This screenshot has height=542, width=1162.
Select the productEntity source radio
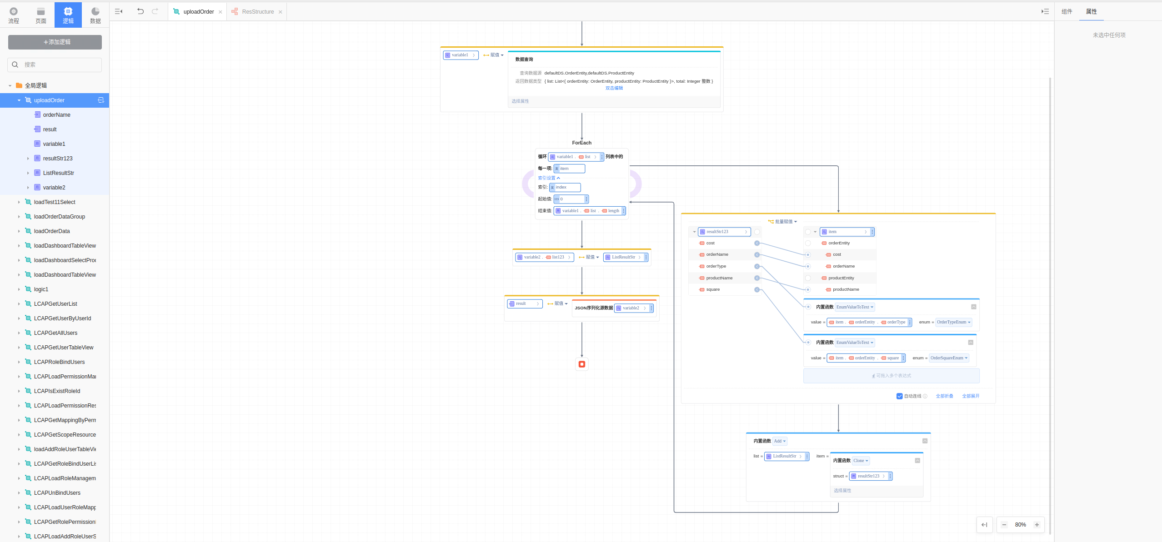808,278
